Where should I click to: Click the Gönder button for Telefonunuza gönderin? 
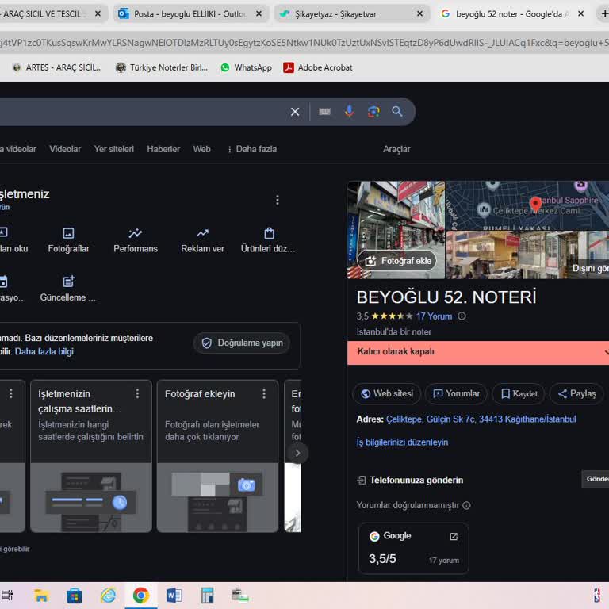click(596, 479)
